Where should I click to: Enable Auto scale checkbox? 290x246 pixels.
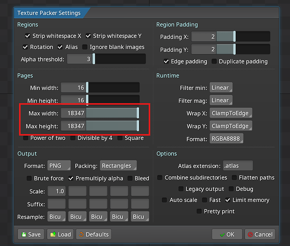[164, 200]
